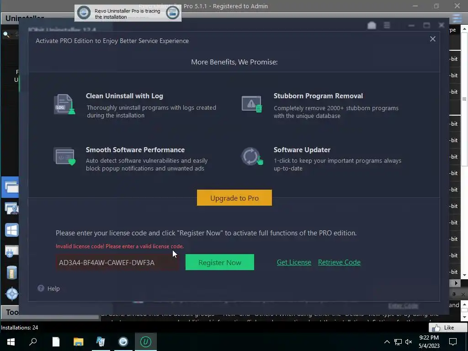
Task: Minimize the IObit Uninstaller window
Action: pyautogui.click(x=411, y=26)
